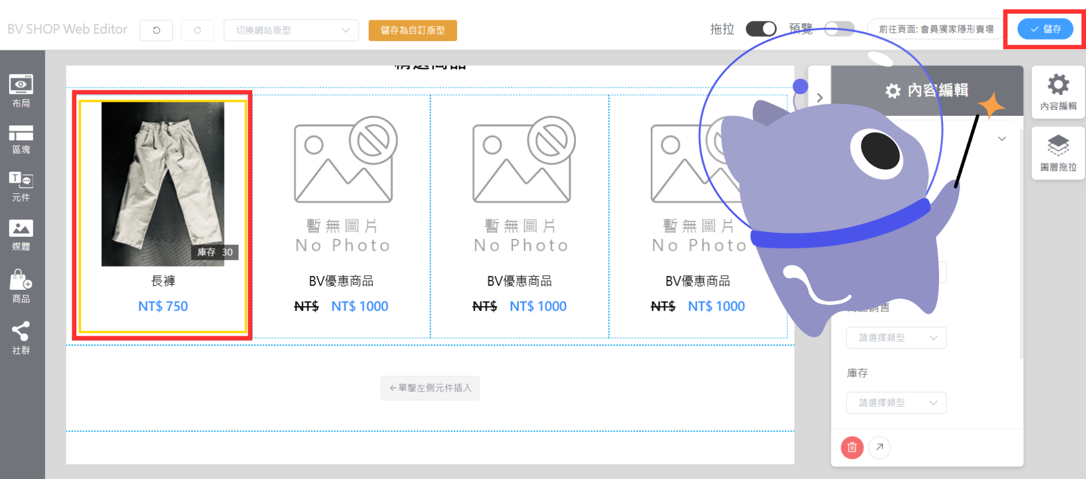The height and width of the screenshot is (479, 1086).
Task: Click 前往頁面: 會員獨家隱形賣場 button
Action: point(936,29)
